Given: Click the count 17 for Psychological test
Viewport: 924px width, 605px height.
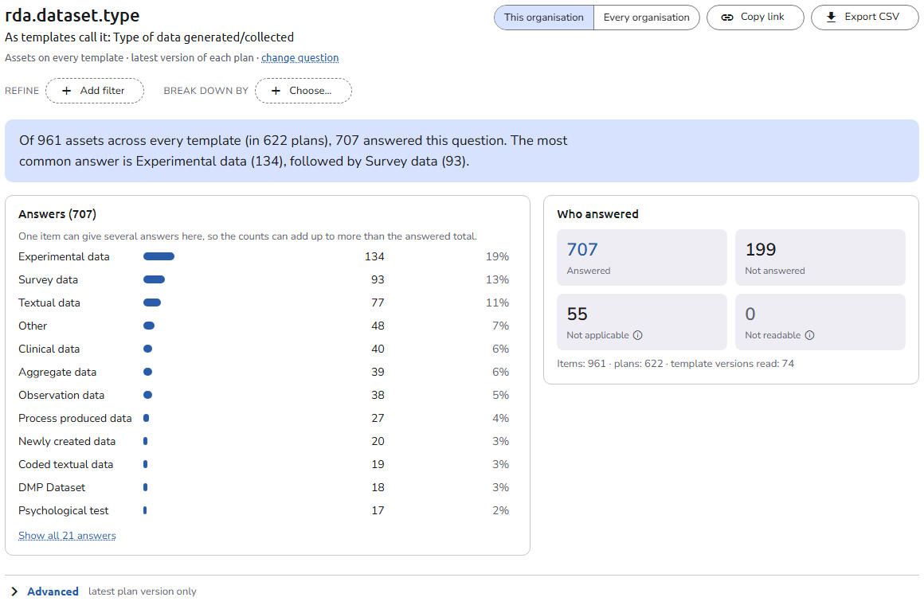Looking at the screenshot, I should click(x=378, y=511).
